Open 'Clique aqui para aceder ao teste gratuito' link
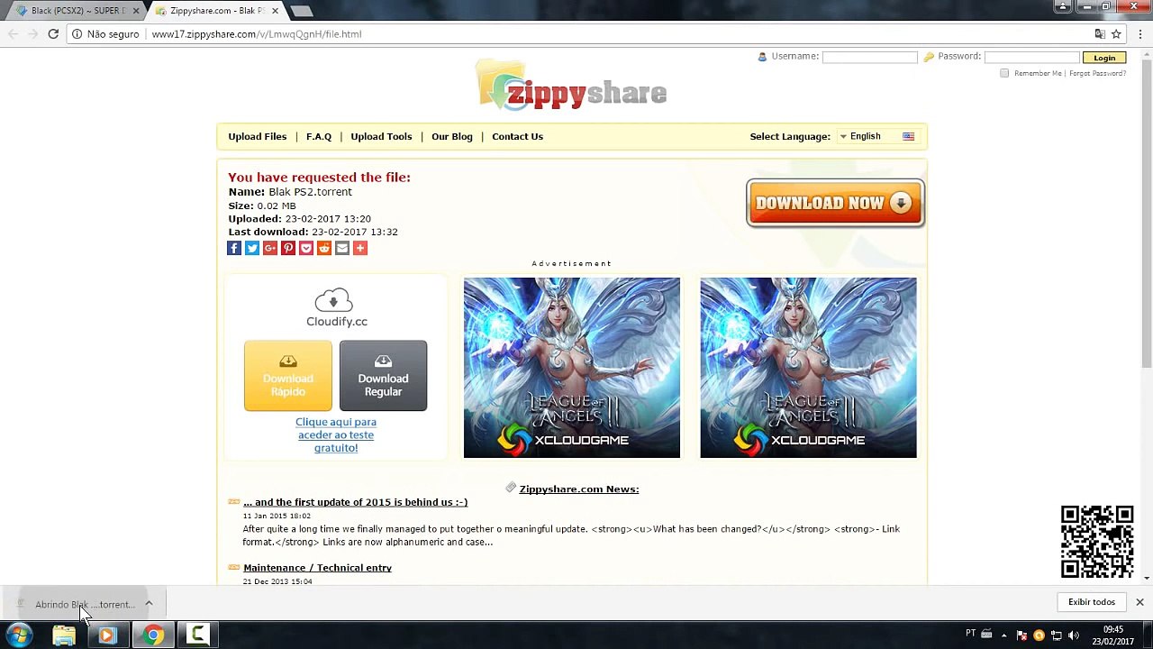The image size is (1153, 649). (x=336, y=434)
